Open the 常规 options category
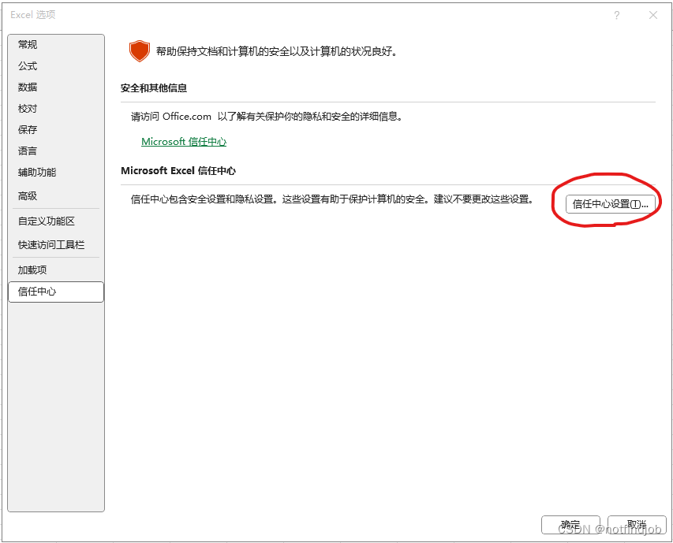This screenshot has height=543, width=673. click(x=56, y=45)
